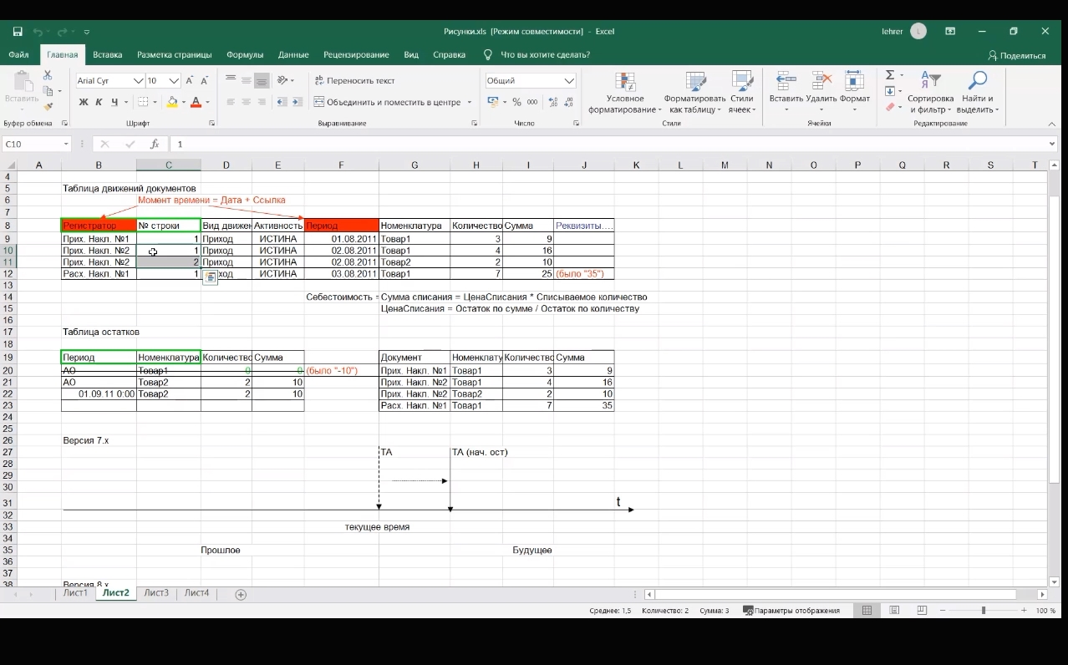The image size is (1068, 665).
Task: Click the Format Painter brush icon
Action: click(48, 107)
